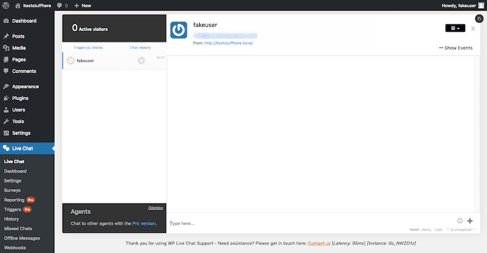Click the fakeuser visitor avatar in list
Screen dimensions: 487x253
(71, 61)
